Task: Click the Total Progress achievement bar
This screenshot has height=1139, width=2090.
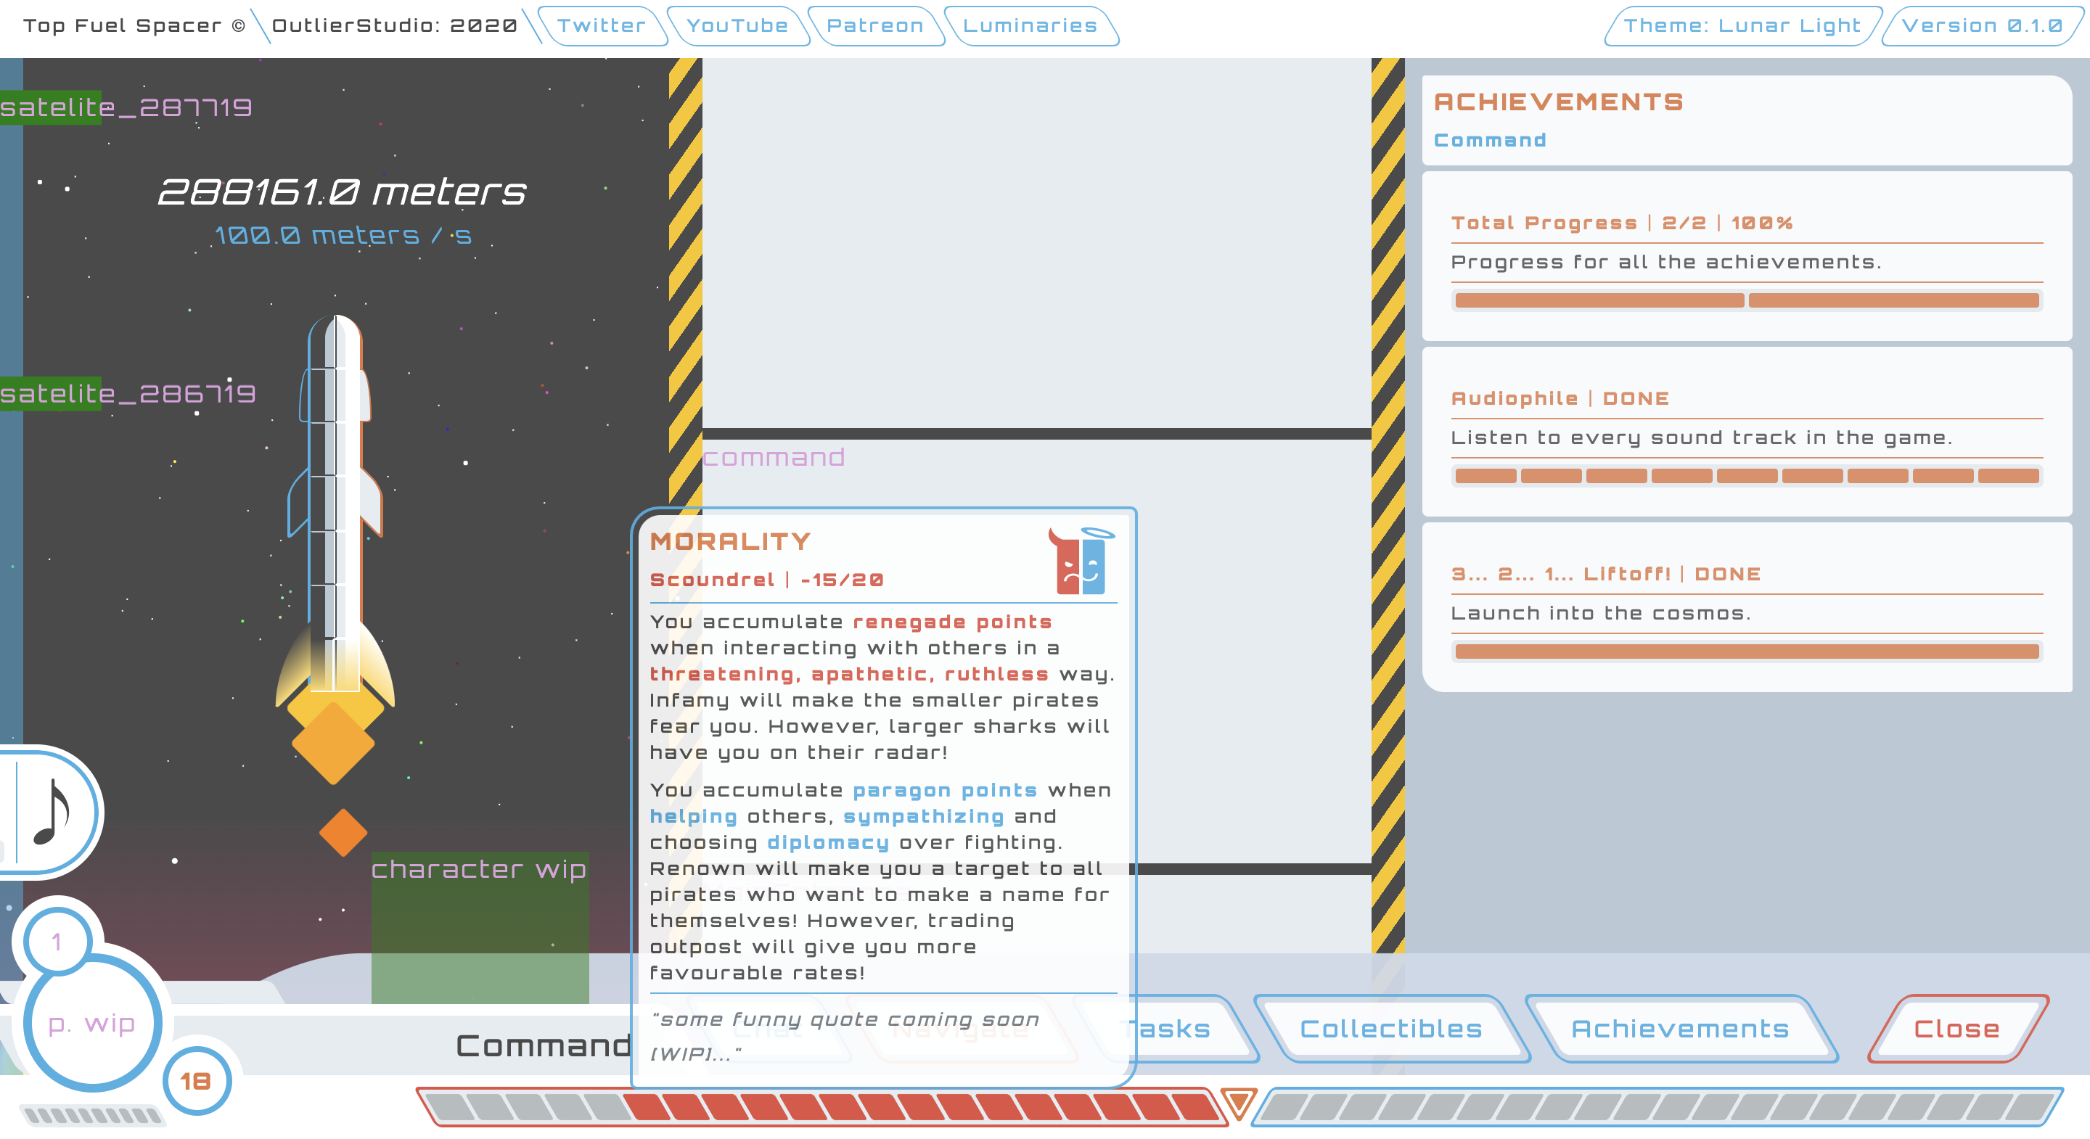Action: [x=1747, y=300]
